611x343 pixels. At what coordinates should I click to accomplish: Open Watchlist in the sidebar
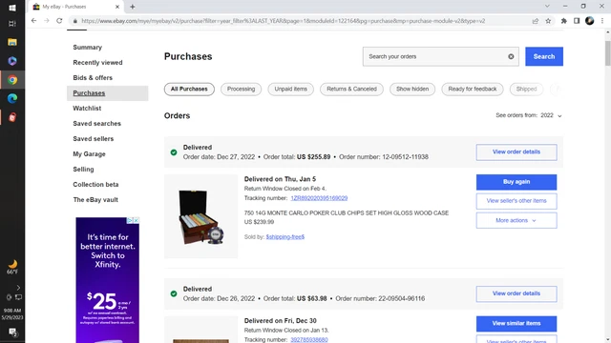click(x=87, y=109)
